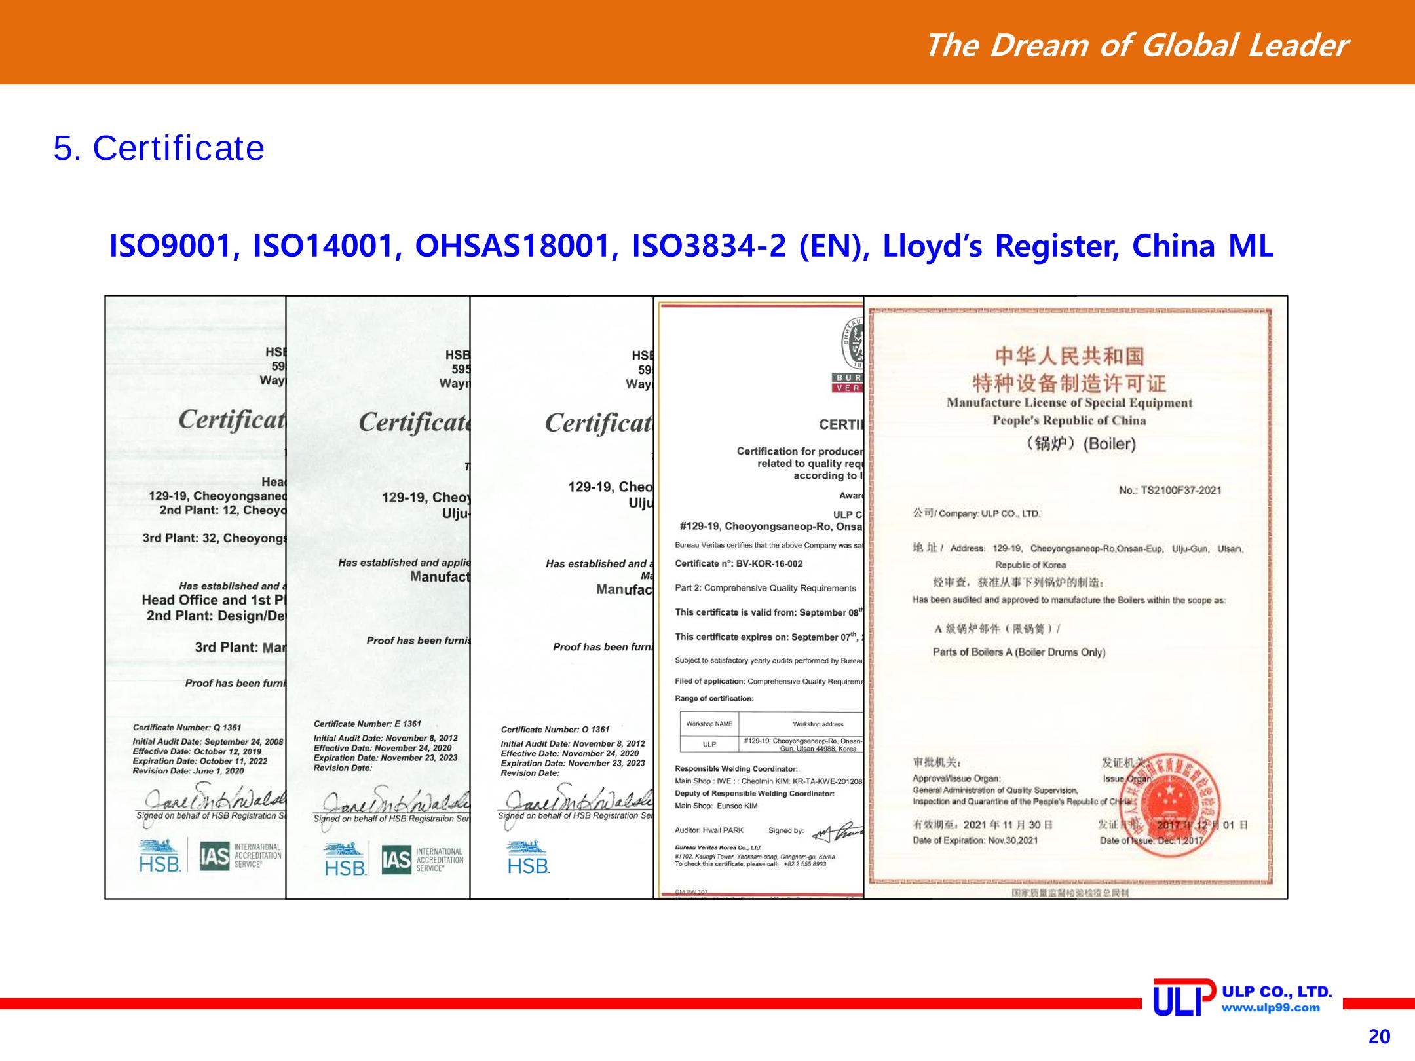Select 'Bureau Veritas Korea Co., Ltd.' text

(718, 848)
